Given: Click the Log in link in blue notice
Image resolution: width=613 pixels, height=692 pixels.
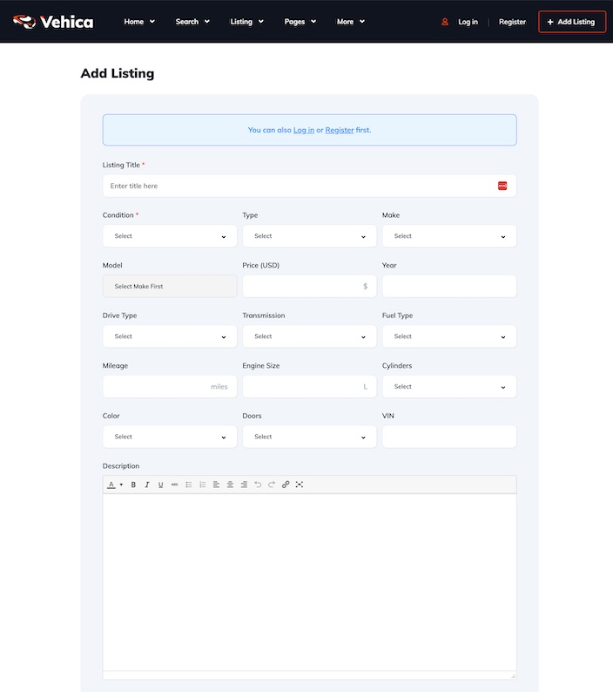Looking at the screenshot, I should [x=304, y=130].
